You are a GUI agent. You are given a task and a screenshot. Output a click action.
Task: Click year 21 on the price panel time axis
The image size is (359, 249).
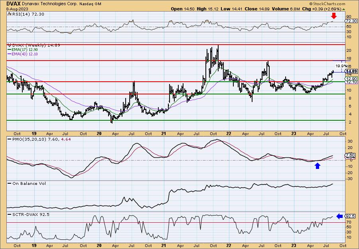164,133
